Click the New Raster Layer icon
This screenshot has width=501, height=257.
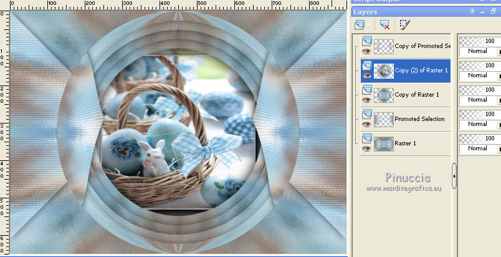coord(360,24)
